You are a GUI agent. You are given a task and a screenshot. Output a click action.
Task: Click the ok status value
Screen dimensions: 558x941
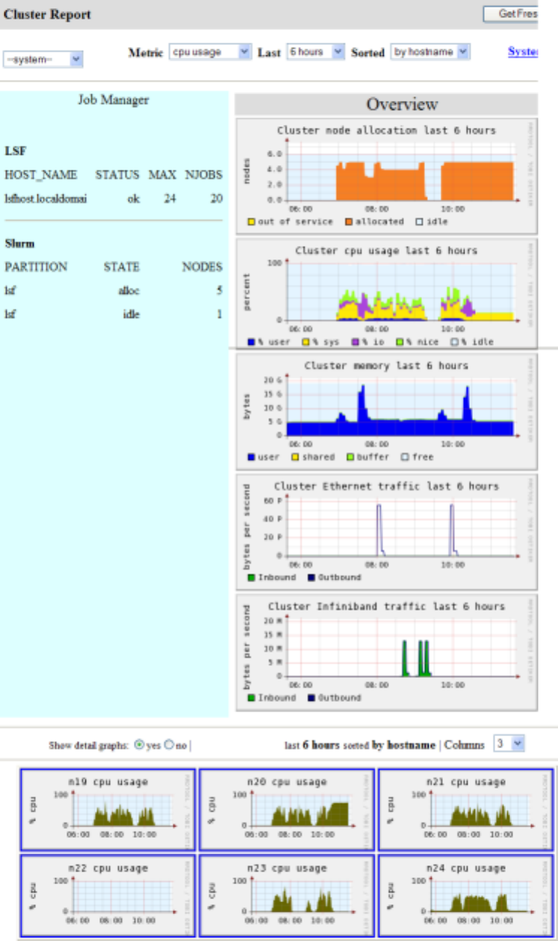(x=134, y=199)
